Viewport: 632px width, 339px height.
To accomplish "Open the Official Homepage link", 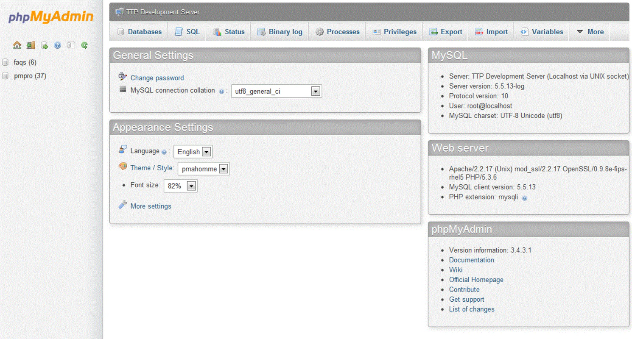I will pyautogui.click(x=476, y=280).
